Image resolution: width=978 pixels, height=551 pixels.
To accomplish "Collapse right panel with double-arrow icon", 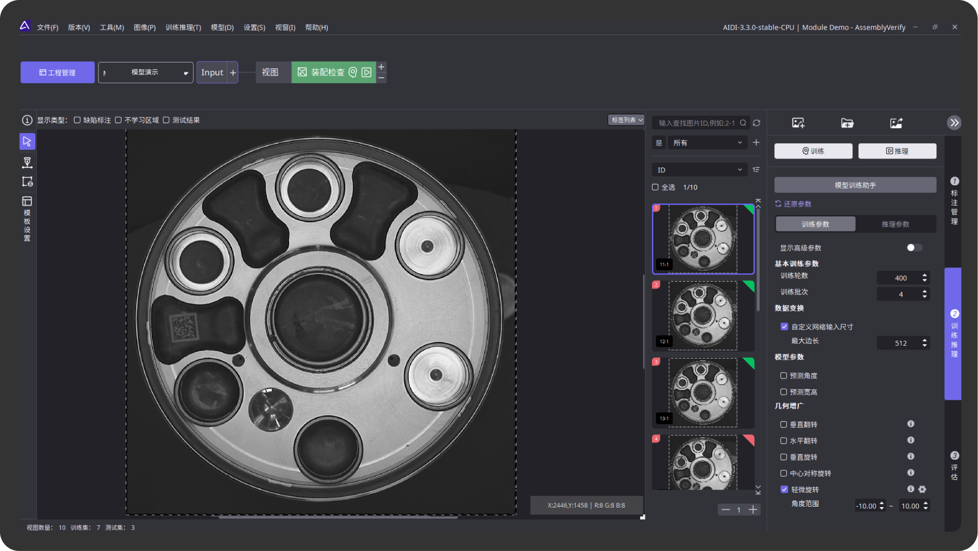I will pos(954,123).
